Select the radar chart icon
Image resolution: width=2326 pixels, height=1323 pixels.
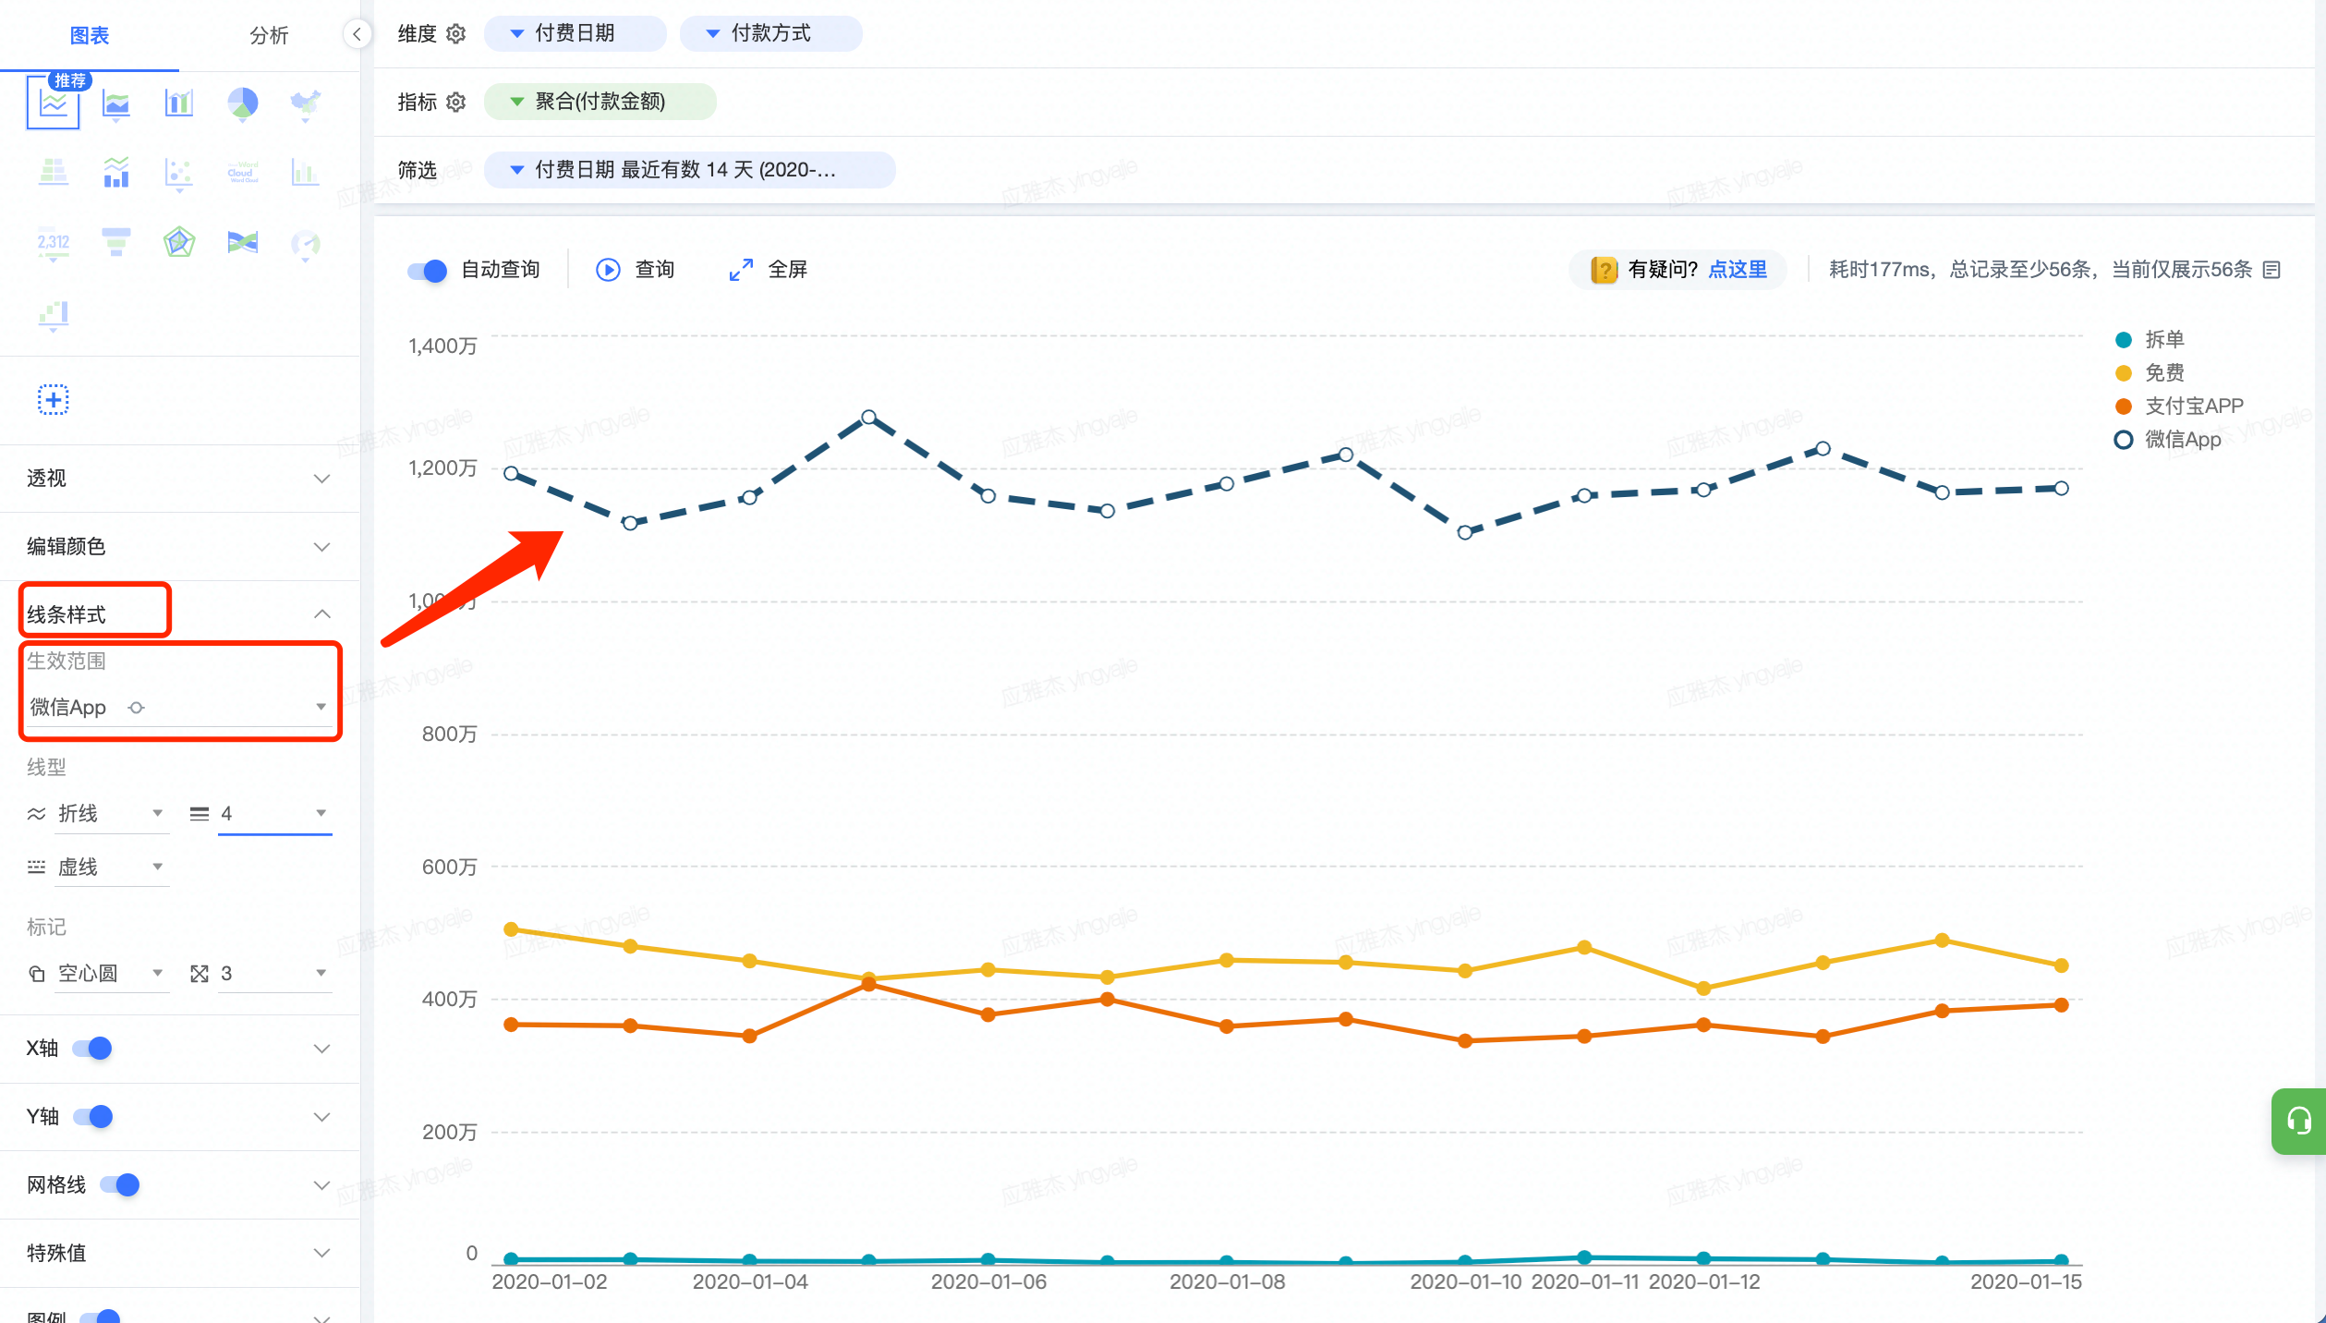179,242
